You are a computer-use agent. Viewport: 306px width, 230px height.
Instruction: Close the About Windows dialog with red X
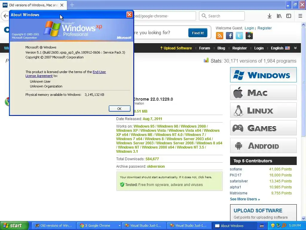tap(129, 14)
